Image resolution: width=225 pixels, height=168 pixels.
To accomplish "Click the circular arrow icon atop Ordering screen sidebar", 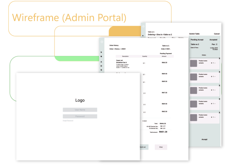I will pyautogui.click(x=143, y=26).
